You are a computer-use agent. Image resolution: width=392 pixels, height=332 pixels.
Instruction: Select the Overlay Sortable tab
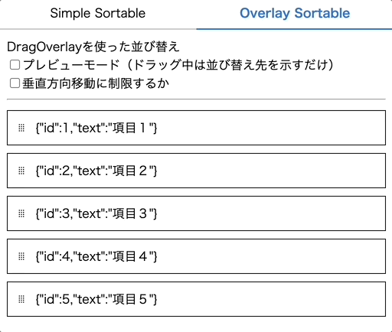pos(294,13)
